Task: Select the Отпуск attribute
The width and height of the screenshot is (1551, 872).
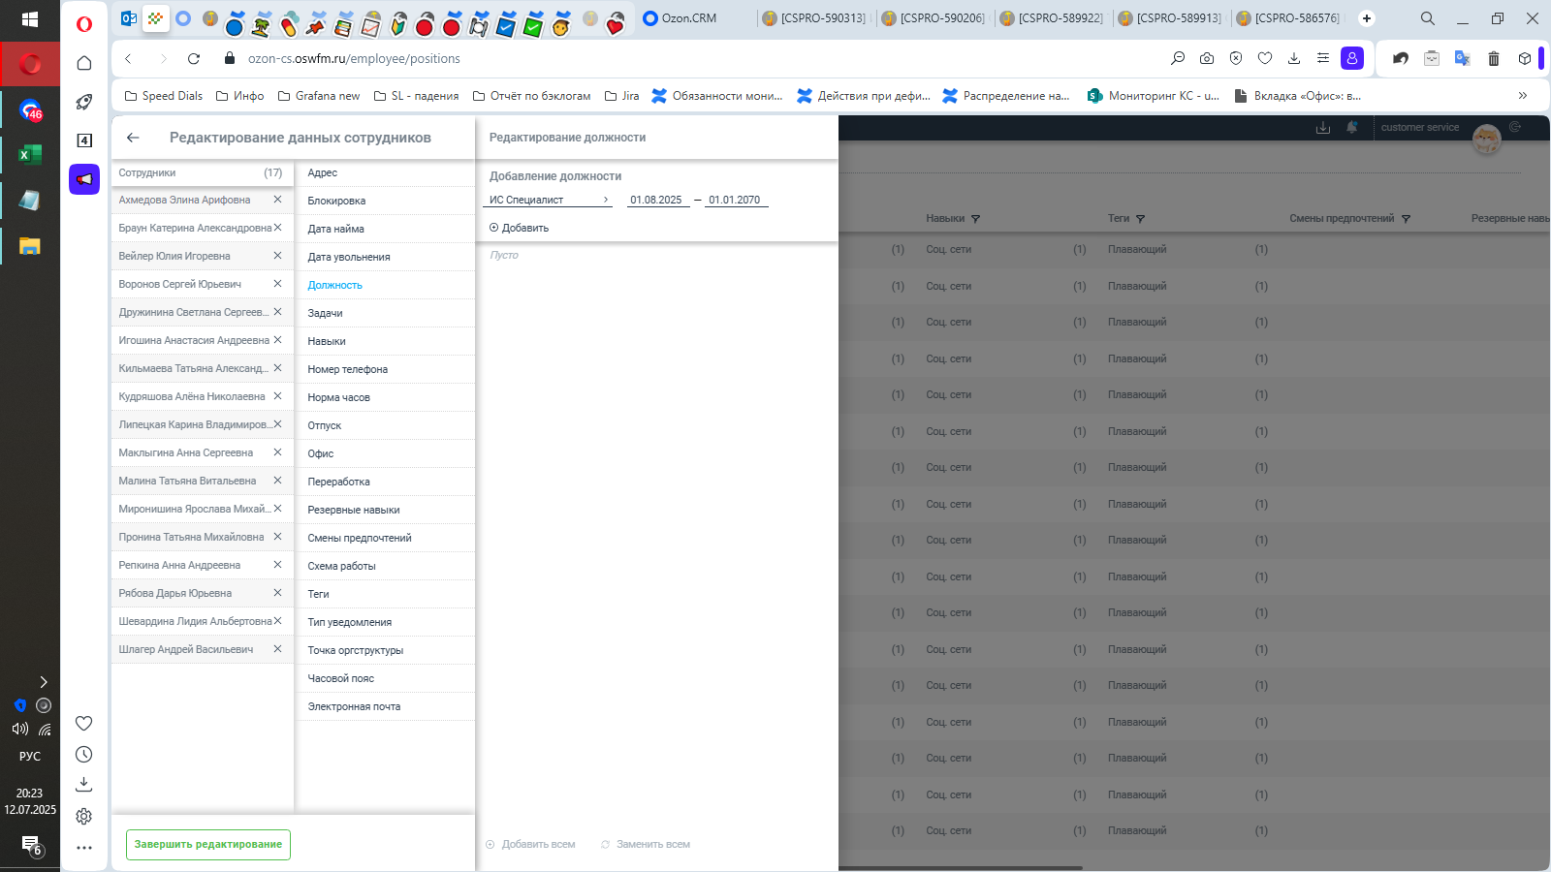Action: (x=385, y=425)
